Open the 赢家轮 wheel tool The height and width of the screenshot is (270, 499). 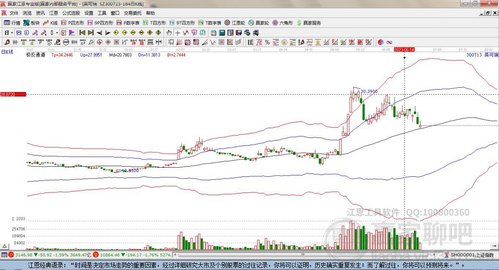pos(259,23)
